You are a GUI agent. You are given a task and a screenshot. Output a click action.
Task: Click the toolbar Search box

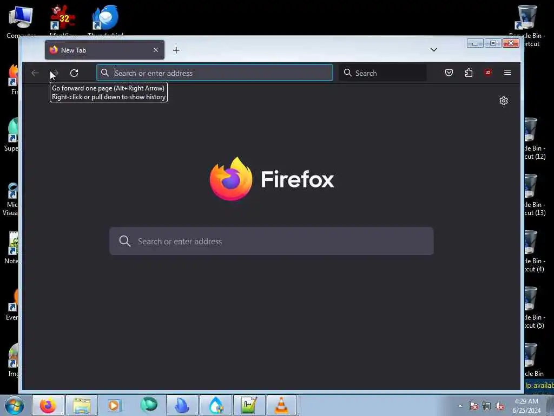[382, 73]
